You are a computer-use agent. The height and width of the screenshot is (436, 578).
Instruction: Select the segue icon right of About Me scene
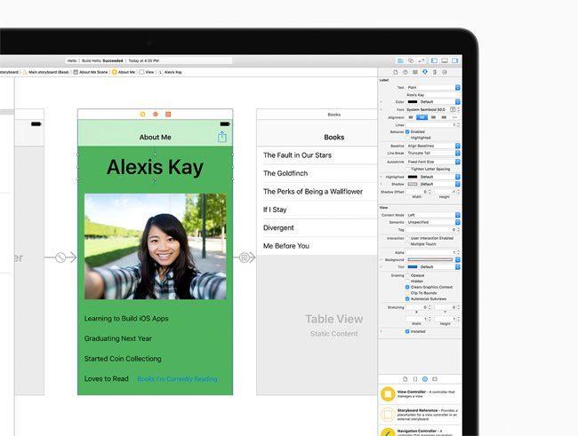pos(244,258)
